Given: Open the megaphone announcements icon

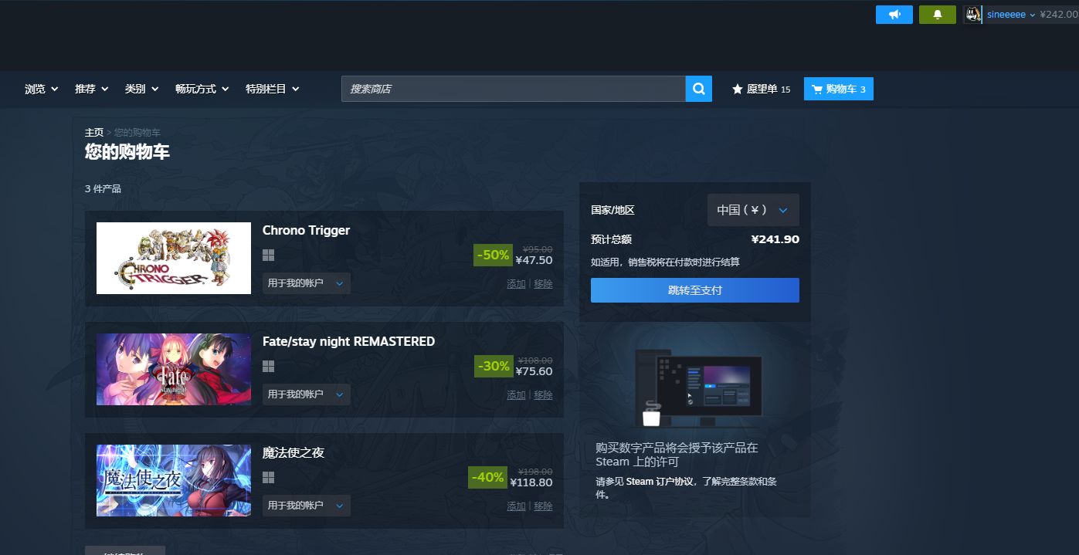Looking at the screenshot, I should click(894, 15).
